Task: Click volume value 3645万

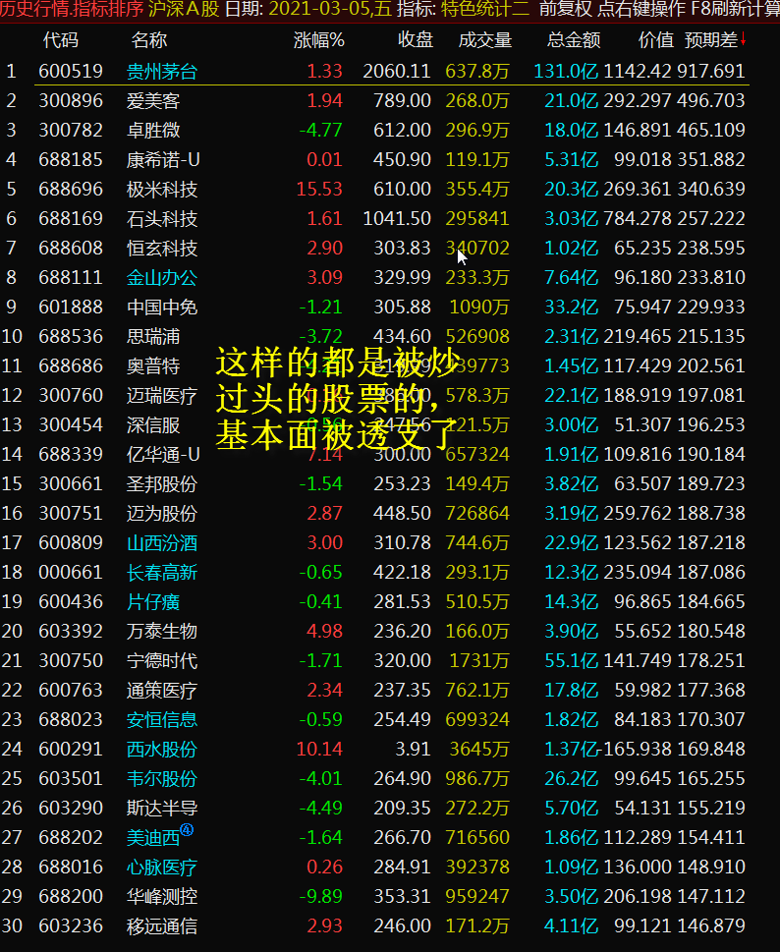Action: (x=479, y=749)
